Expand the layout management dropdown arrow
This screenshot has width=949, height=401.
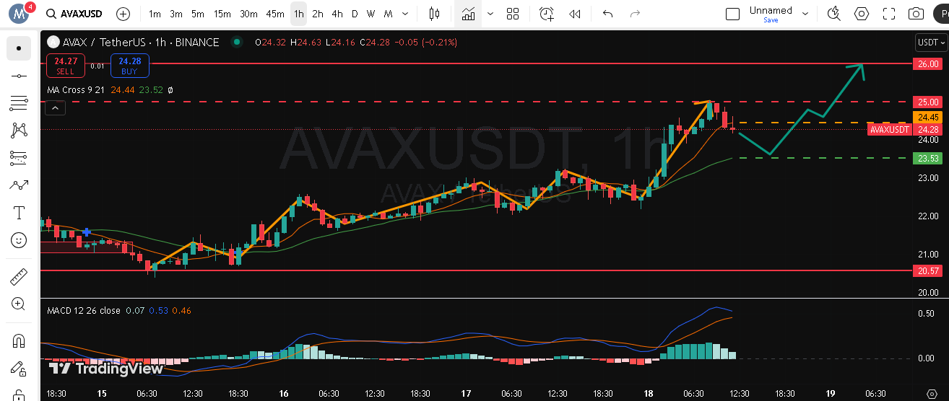click(805, 14)
